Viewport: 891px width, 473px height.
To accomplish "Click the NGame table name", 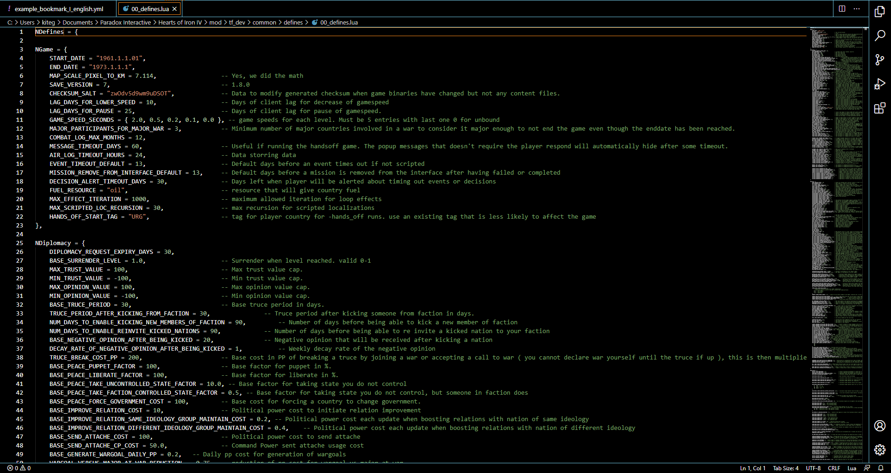I will tap(44, 50).
